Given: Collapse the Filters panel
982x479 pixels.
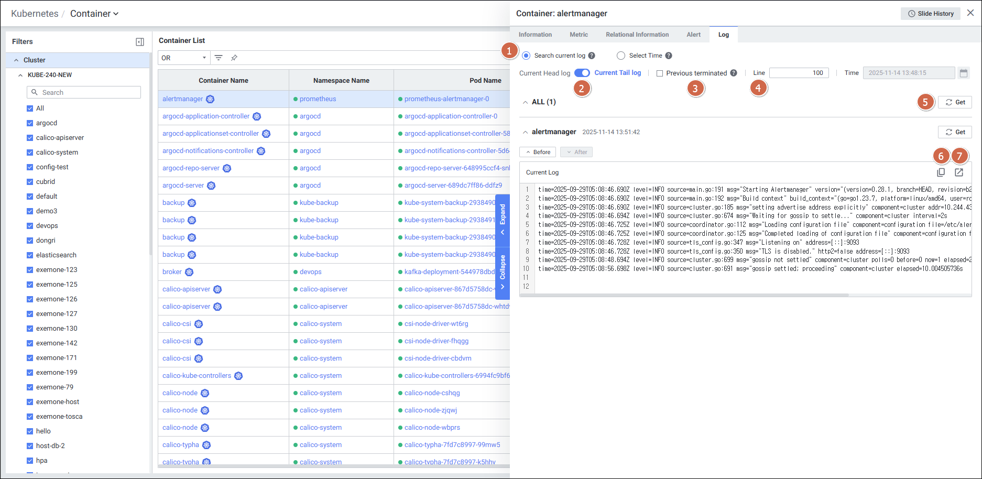Looking at the screenshot, I should 140,42.
